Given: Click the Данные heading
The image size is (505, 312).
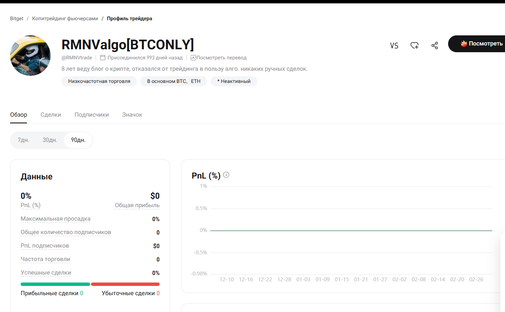Looking at the screenshot, I should (36, 176).
